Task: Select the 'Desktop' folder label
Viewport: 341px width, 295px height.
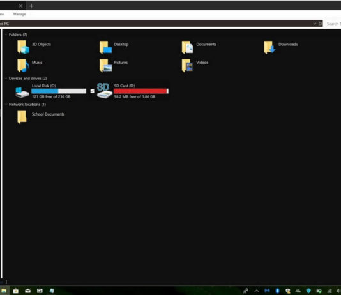Action: click(121, 44)
